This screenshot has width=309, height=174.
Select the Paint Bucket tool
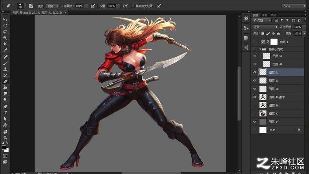coord(5,87)
